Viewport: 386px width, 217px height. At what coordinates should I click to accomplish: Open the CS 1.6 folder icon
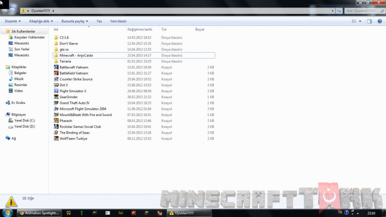[x=56, y=38]
